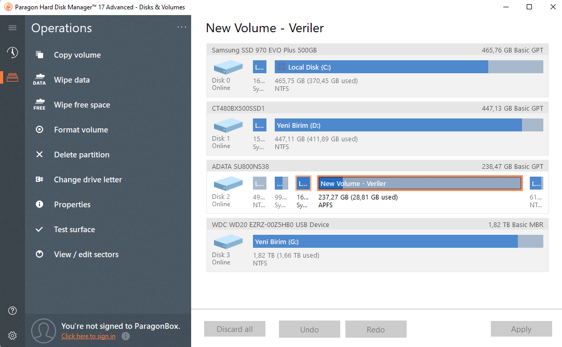Click the Apply button
The height and width of the screenshot is (347, 562).
point(521,329)
